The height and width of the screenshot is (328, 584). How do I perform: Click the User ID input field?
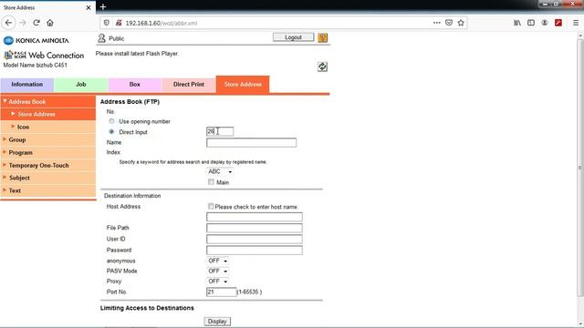click(255, 239)
